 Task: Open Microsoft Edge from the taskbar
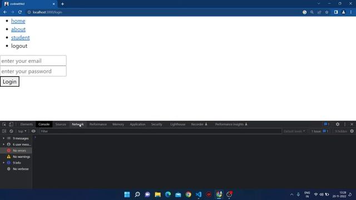coord(168,194)
